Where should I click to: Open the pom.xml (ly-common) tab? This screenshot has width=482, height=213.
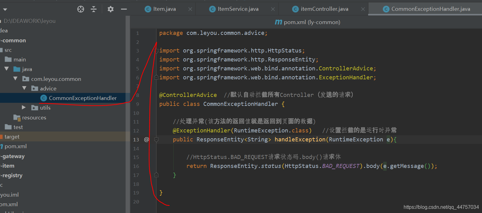pos(307,22)
